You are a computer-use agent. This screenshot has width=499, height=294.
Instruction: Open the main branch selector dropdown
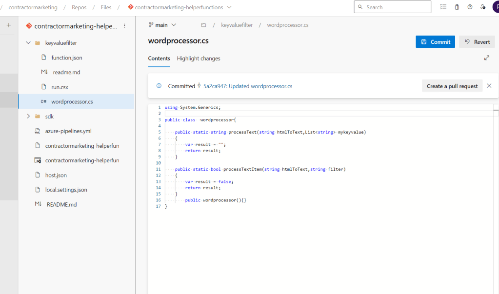tap(162, 25)
